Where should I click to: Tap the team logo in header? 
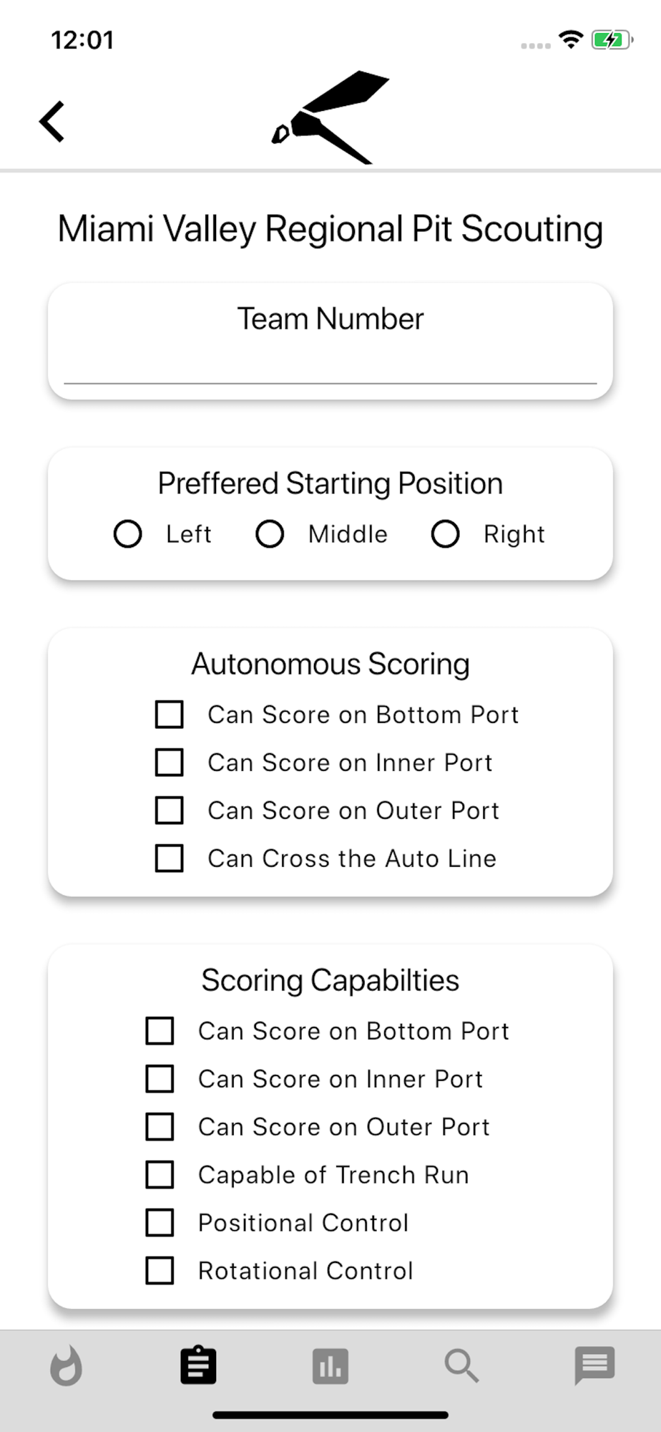click(330, 117)
